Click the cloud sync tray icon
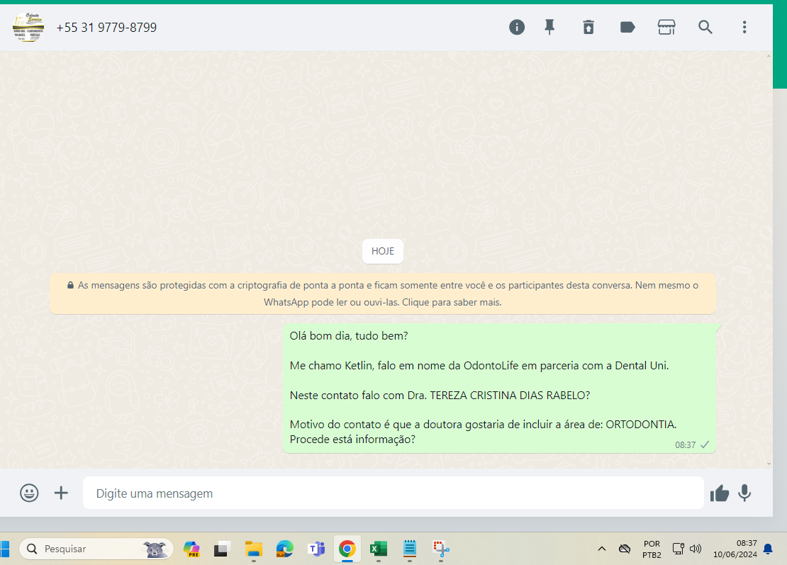The image size is (787, 565). (x=625, y=549)
